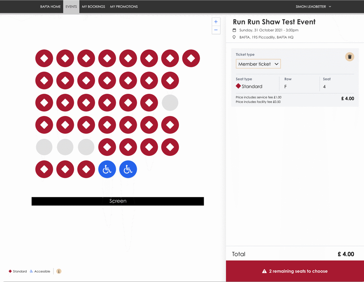
Task: Select the left blue wheelchair accessible seat
Action: (107, 169)
